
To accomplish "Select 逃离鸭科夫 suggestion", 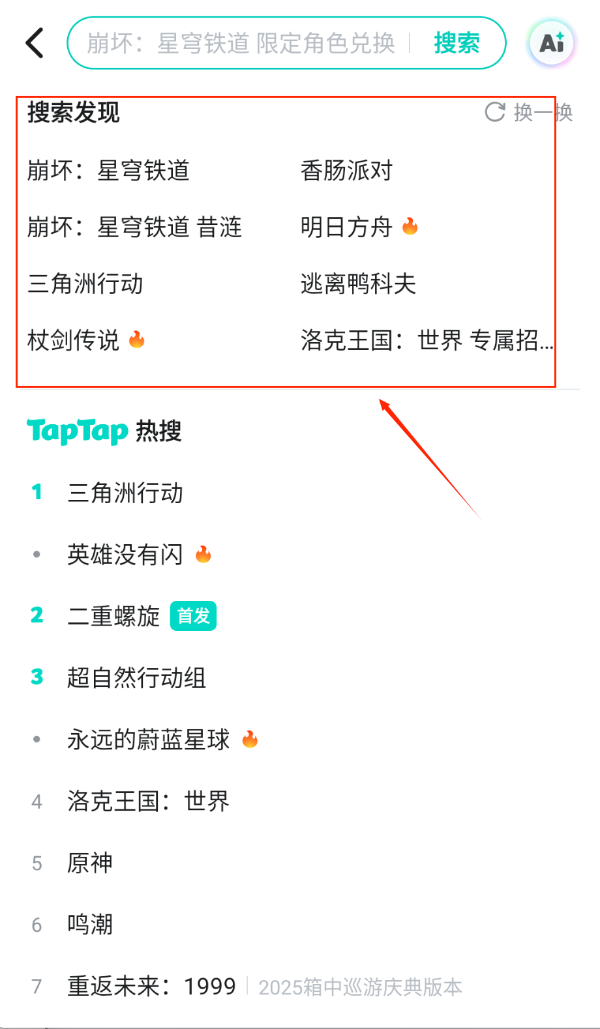I will click(358, 284).
